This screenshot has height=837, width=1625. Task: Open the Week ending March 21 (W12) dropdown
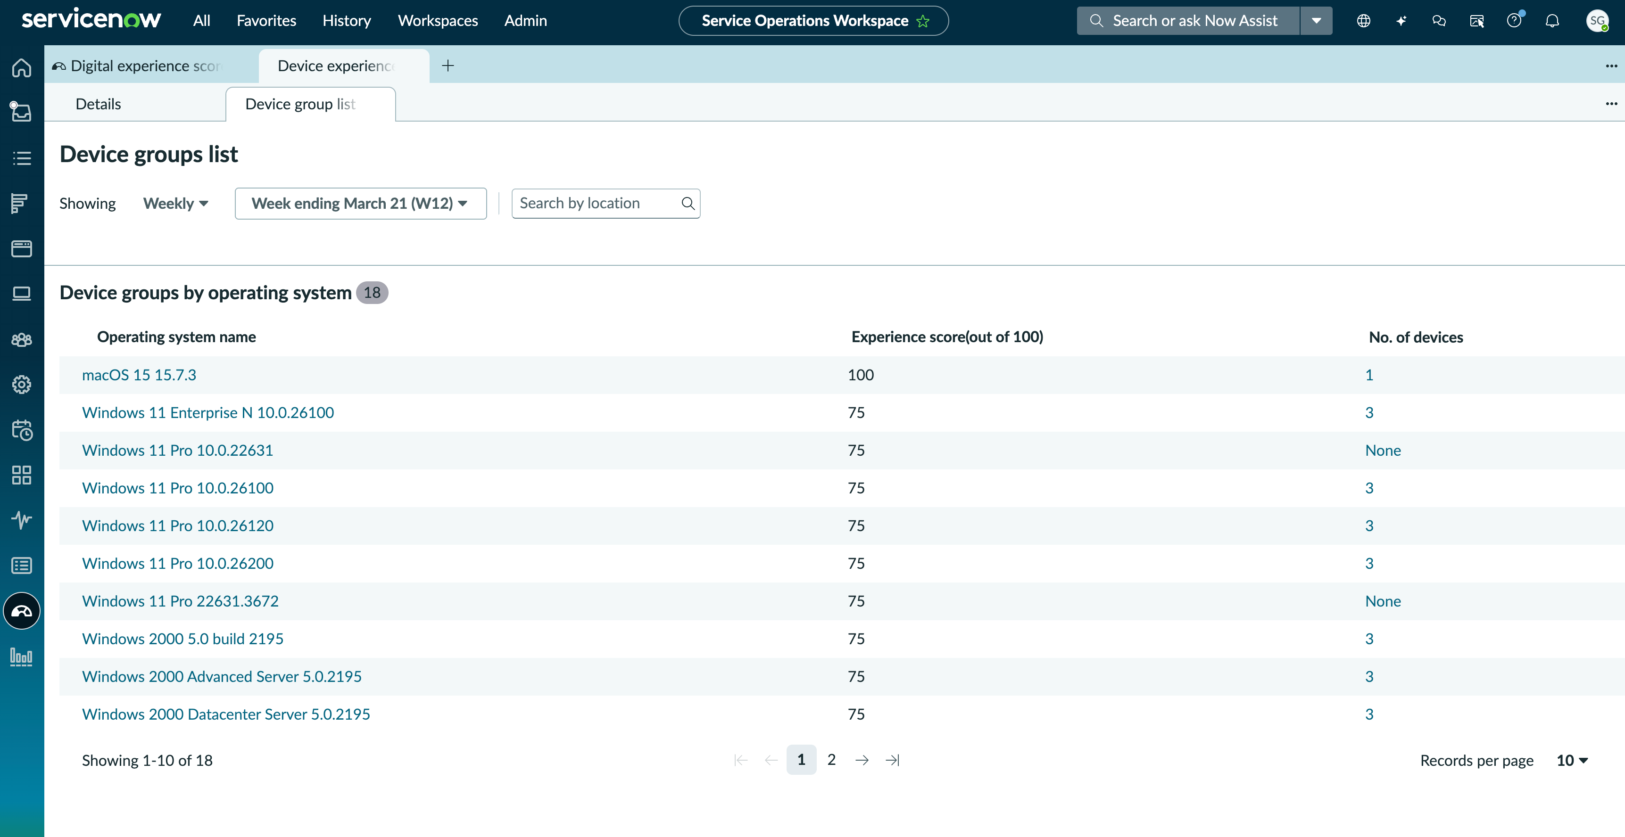(360, 204)
